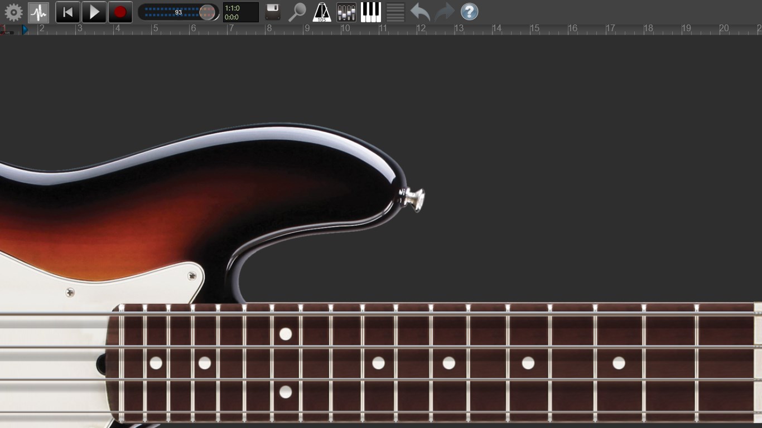Open the settings gear menu
Screen dimensions: 762x428
pos(14,11)
